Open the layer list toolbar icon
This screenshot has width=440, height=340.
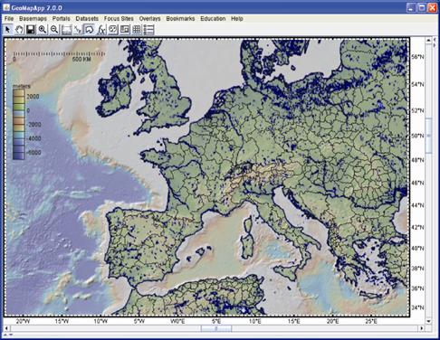[x=148, y=30]
